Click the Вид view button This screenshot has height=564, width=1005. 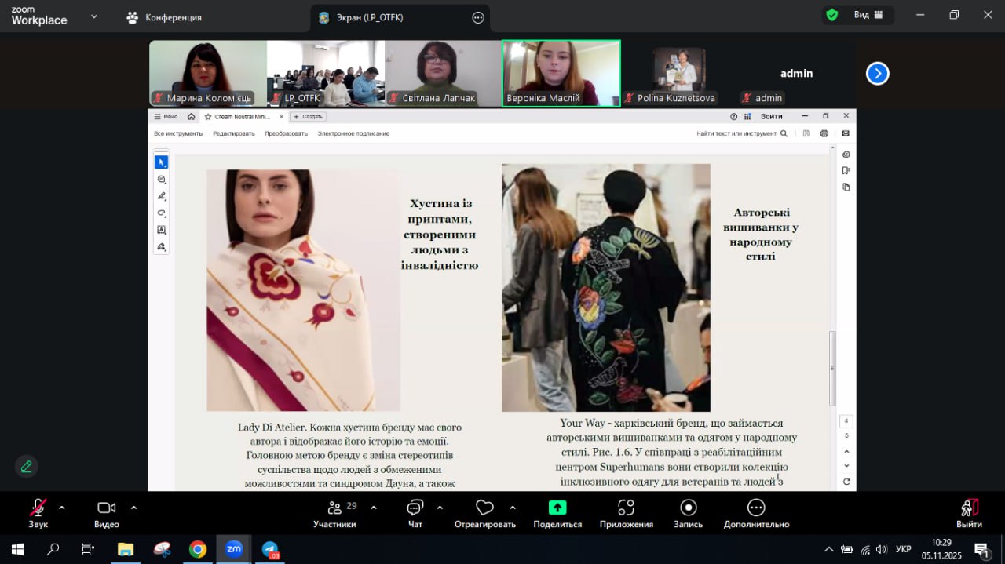pos(868,15)
